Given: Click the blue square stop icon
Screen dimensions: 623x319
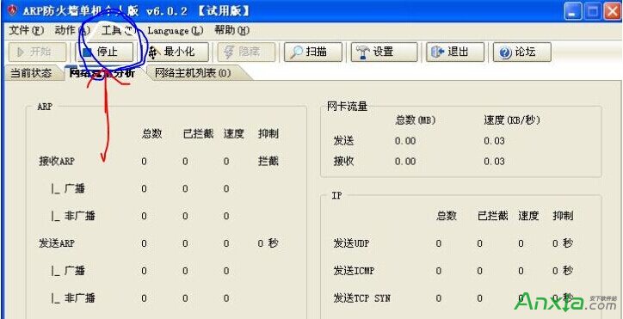Looking at the screenshot, I should tap(87, 52).
